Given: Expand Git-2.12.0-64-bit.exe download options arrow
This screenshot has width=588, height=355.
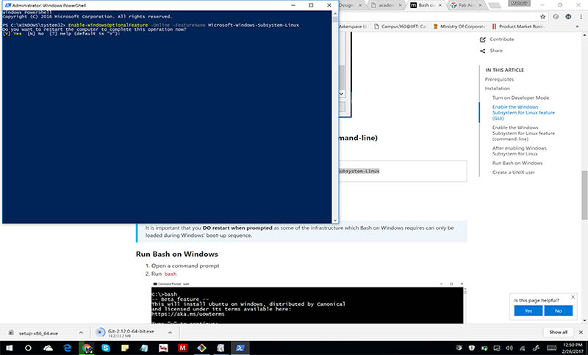Looking at the screenshot, I should pos(170,332).
